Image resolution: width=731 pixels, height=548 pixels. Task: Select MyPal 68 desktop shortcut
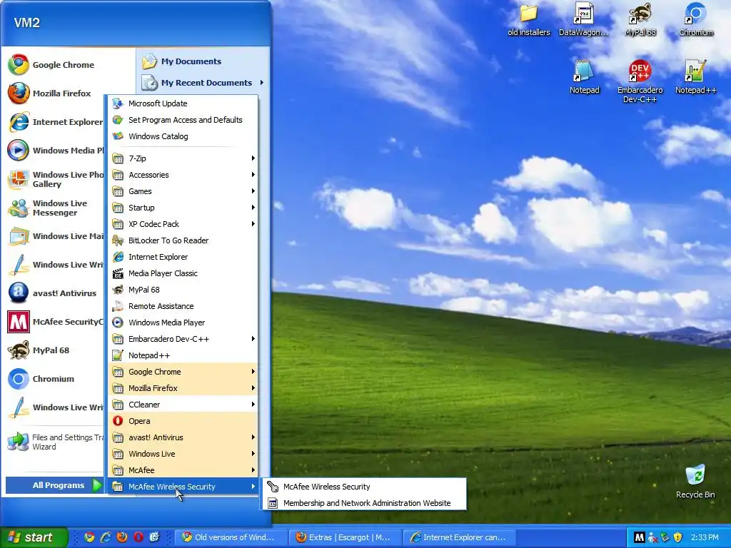tap(640, 20)
